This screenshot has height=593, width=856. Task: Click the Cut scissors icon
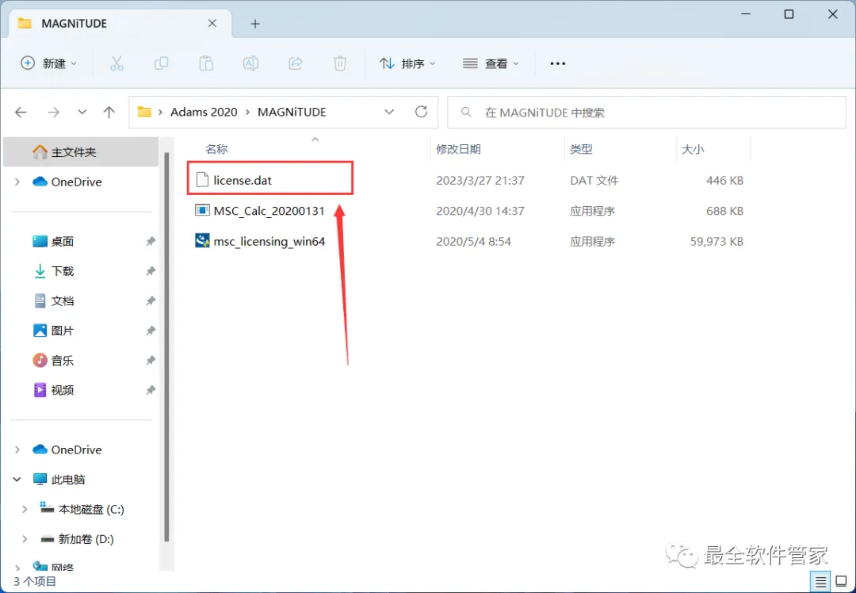[x=117, y=63]
